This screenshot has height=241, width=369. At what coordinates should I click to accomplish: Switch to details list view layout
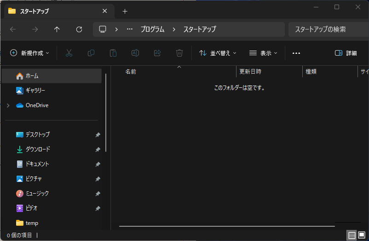click(352, 235)
